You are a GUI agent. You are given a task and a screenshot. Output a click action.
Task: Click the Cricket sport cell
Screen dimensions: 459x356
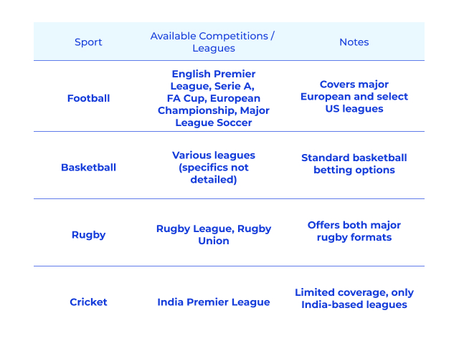coord(88,302)
